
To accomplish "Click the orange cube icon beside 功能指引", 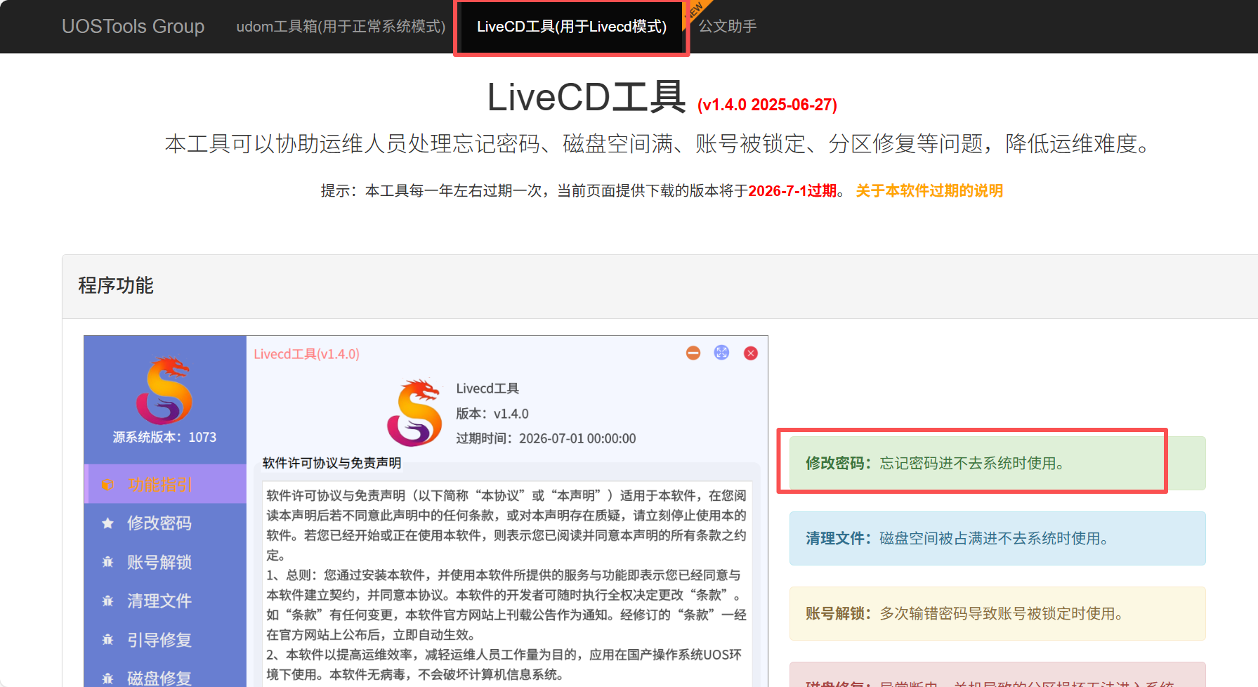I will pos(107,485).
